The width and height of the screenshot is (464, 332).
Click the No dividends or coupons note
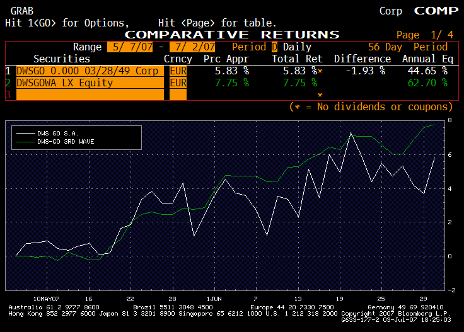371,106
